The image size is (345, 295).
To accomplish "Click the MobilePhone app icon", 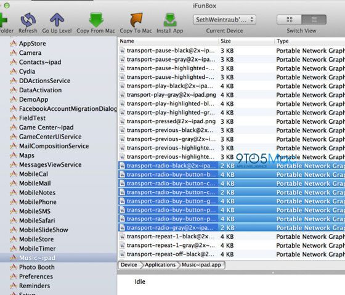I will coord(14,202).
